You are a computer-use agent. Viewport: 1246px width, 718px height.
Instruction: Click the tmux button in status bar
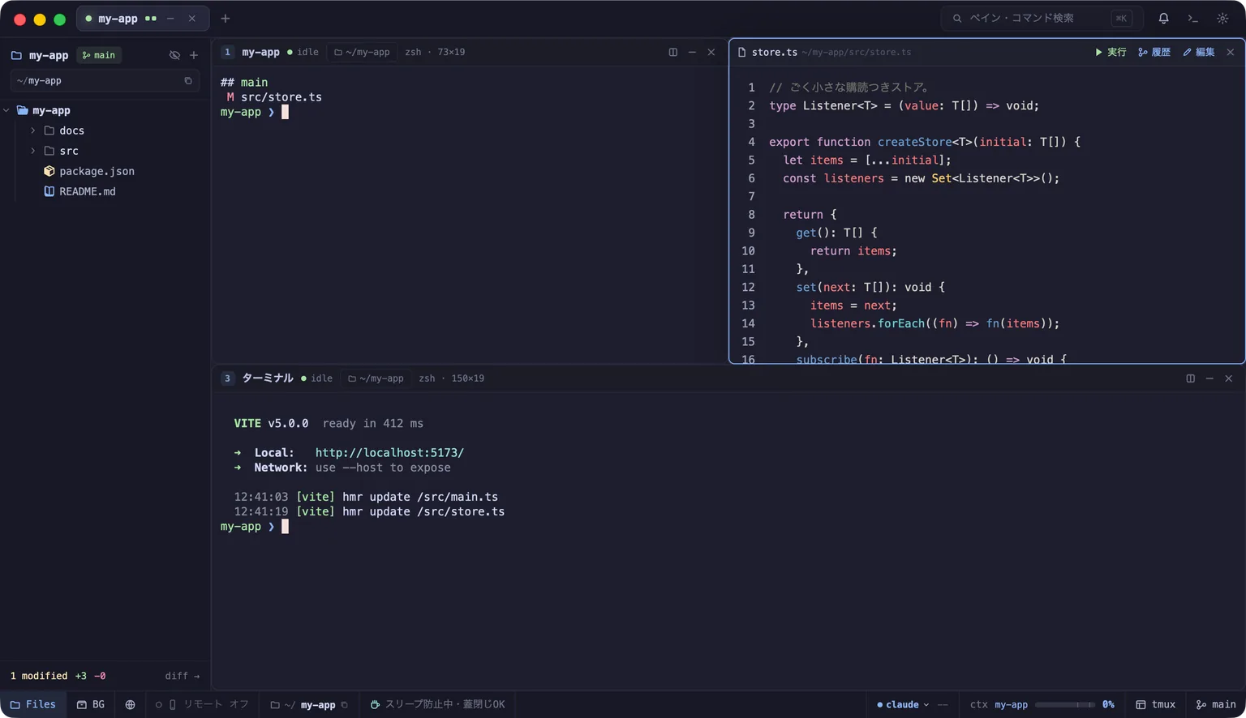click(1155, 704)
